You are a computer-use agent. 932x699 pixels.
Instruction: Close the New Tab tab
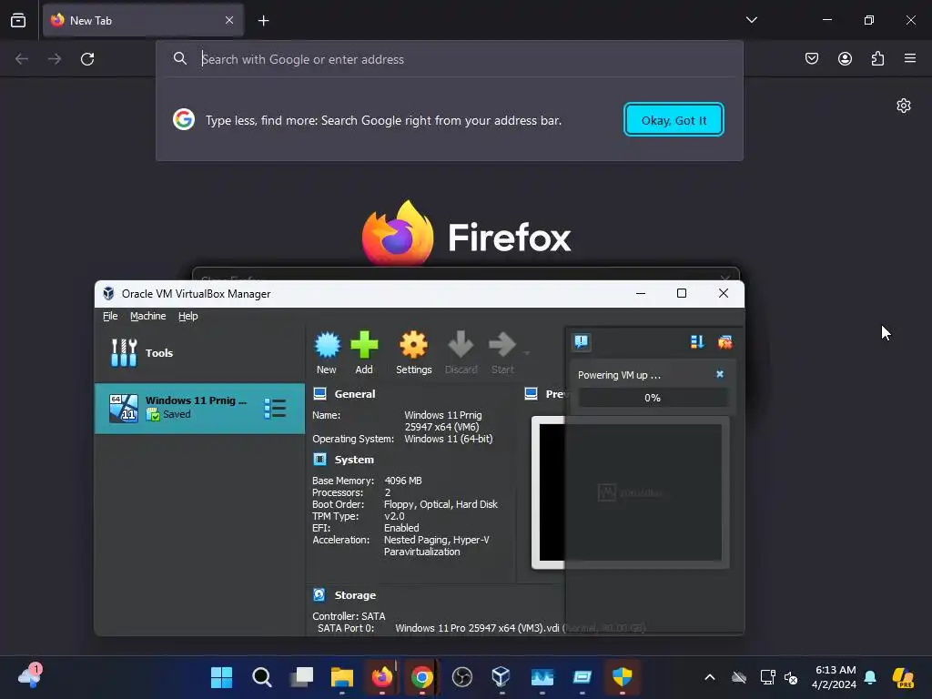pyautogui.click(x=229, y=20)
